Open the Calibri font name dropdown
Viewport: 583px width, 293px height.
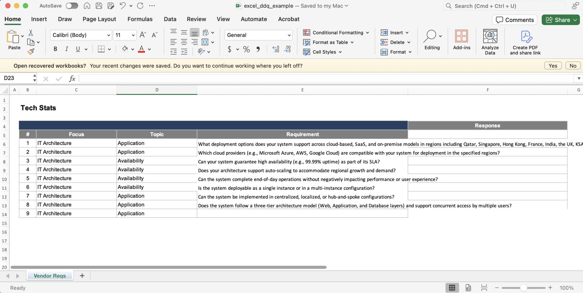point(81,35)
